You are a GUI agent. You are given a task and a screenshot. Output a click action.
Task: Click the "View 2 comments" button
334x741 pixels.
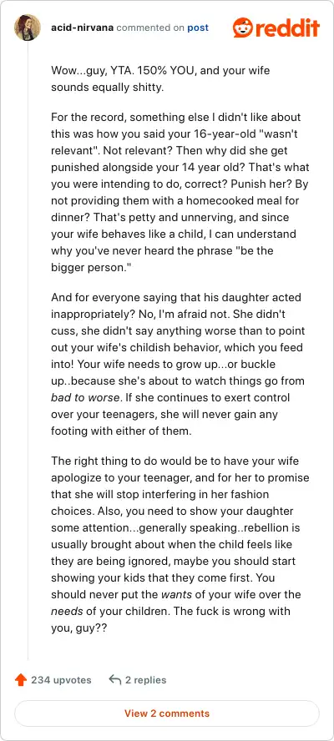tap(167, 713)
